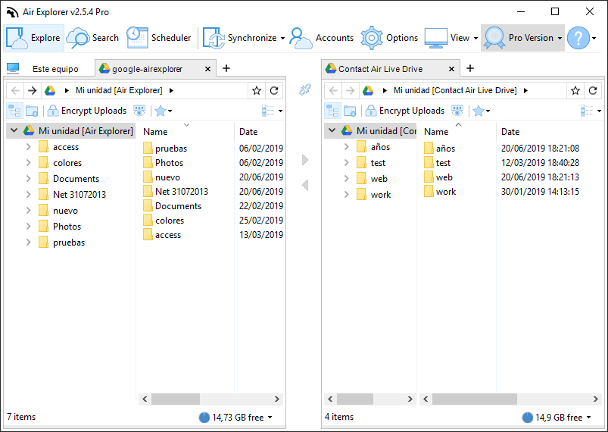Add new tab in right pane
Image resolution: width=608 pixels, height=432 pixels.
pyautogui.click(x=470, y=68)
